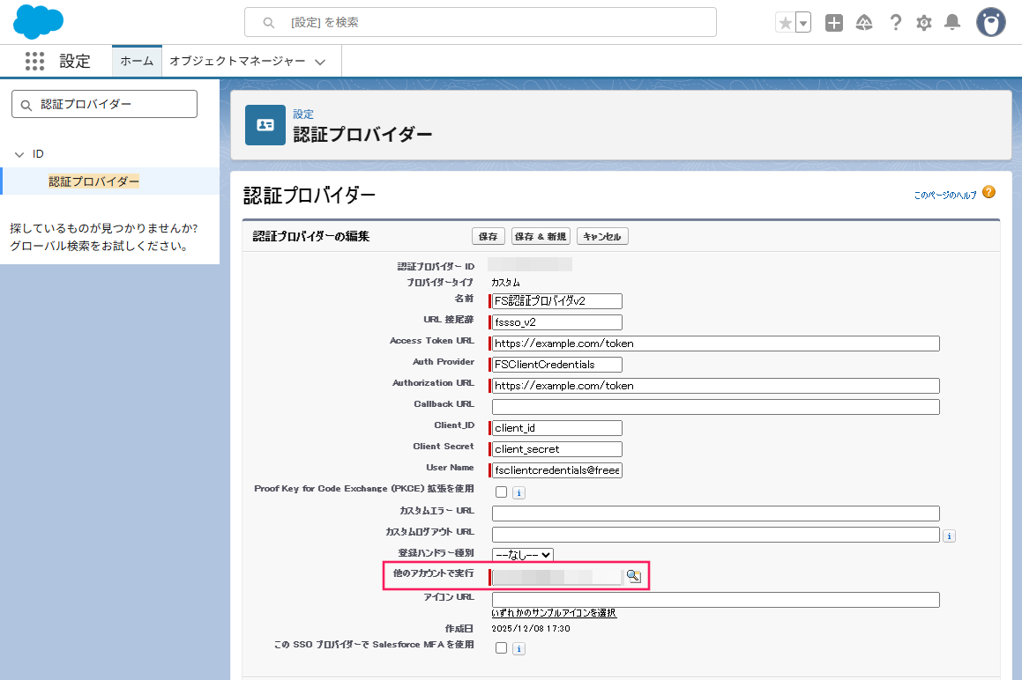Click the orange help icon for this page
Image resolution: width=1022 pixels, height=680 pixels.
(x=988, y=192)
